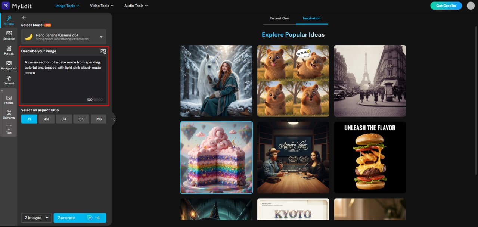Viewport: 478px width, 227px height.
Task: Select the Unleash the Flavor burger image
Action: point(370,158)
